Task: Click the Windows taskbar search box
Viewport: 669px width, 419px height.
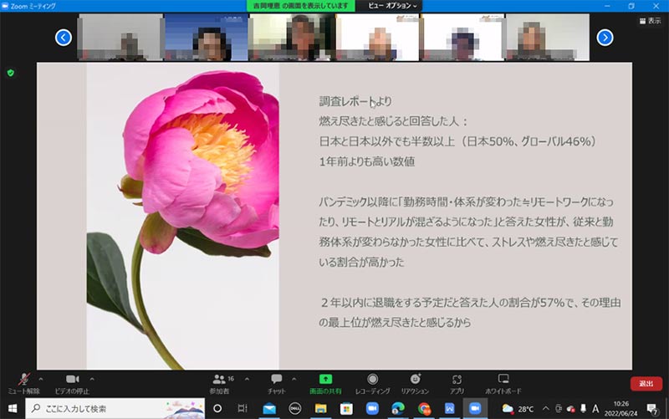Action: [115, 409]
